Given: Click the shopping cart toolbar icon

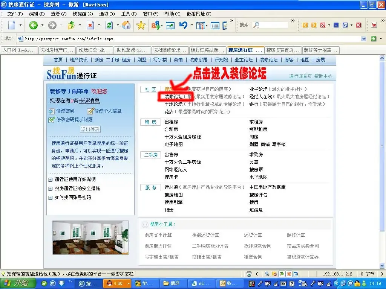Looking at the screenshot, I should click(374, 25).
